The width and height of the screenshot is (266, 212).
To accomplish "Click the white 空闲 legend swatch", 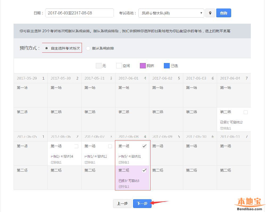I will click(x=119, y=66).
